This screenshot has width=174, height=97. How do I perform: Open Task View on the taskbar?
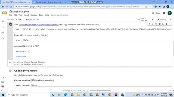(x=59, y=95)
